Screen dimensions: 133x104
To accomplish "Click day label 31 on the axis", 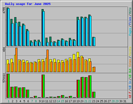I will tap(125, 101).
